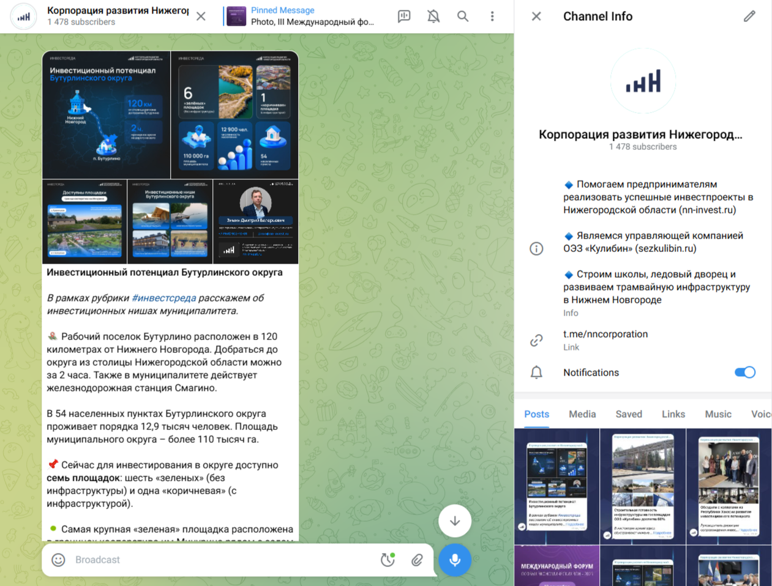Image resolution: width=772 pixels, height=586 pixels.
Task: Switch to the Links tab
Action: 673,414
